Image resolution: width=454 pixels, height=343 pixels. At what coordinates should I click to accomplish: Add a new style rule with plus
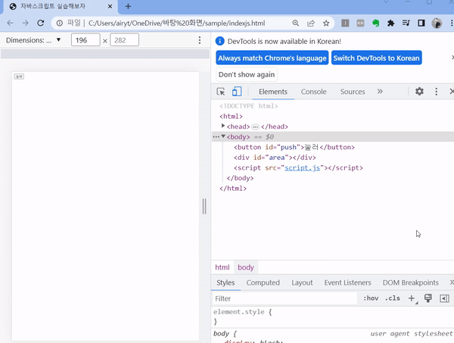click(x=412, y=298)
